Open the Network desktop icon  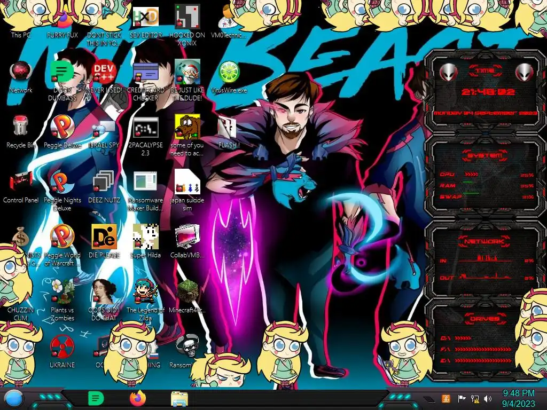(x=21, y=73)
